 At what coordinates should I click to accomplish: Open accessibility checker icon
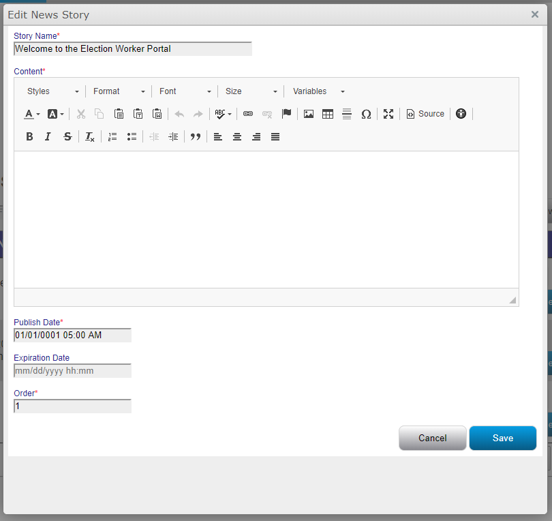[x=461, y=114]
